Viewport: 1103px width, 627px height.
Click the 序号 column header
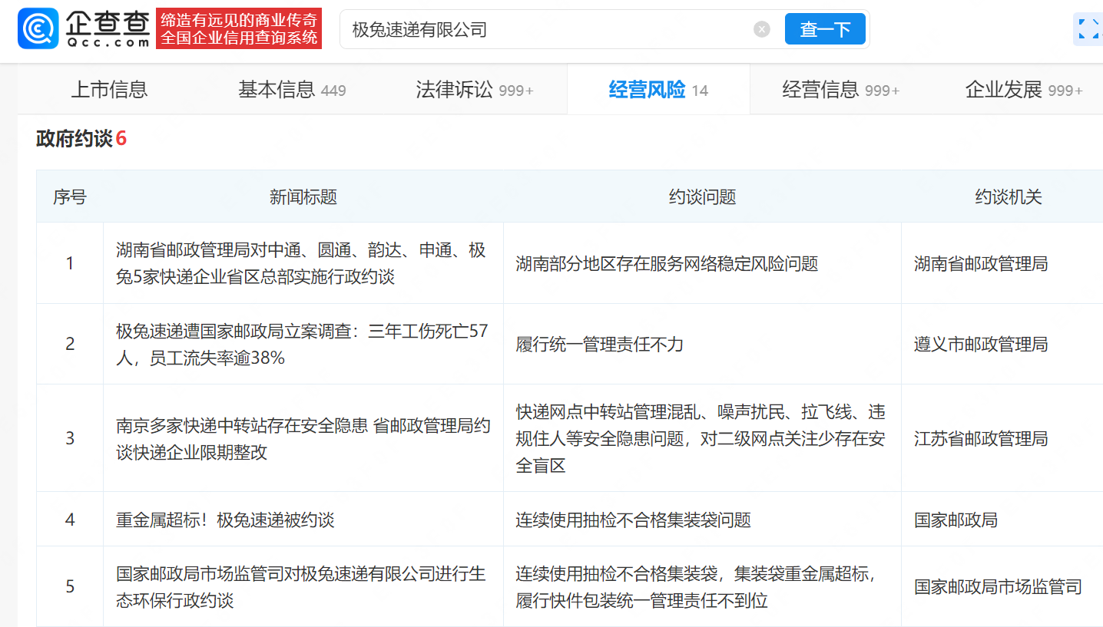pyautogui.click(x=70, y=197)
